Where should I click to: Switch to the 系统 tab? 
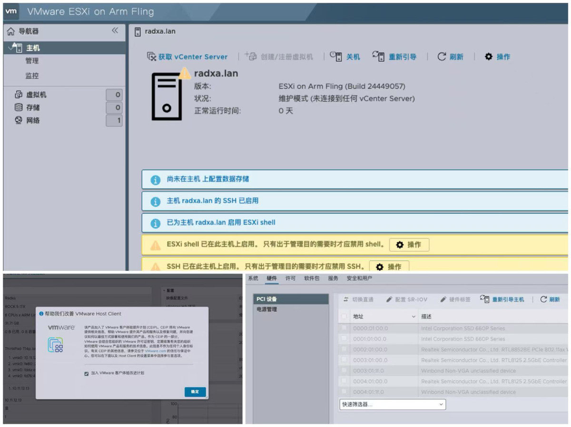253,279
